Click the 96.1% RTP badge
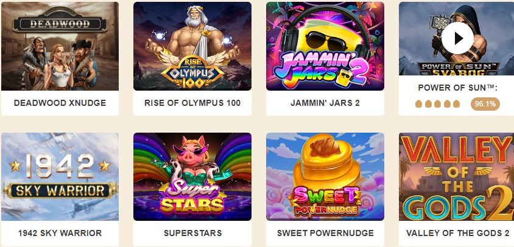The image size is (514, 247). pyautogui.click(x=485, y=104)
